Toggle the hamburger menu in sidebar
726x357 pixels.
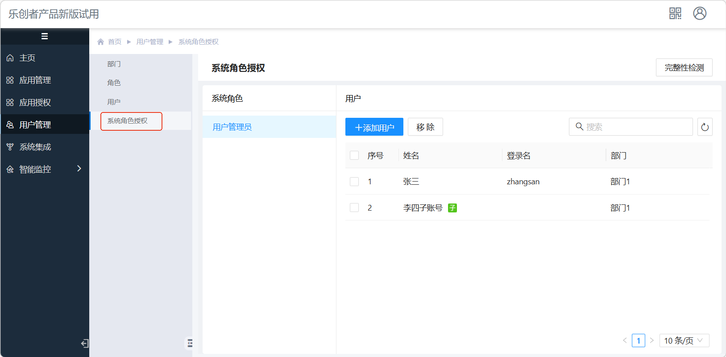coord(45,37)
